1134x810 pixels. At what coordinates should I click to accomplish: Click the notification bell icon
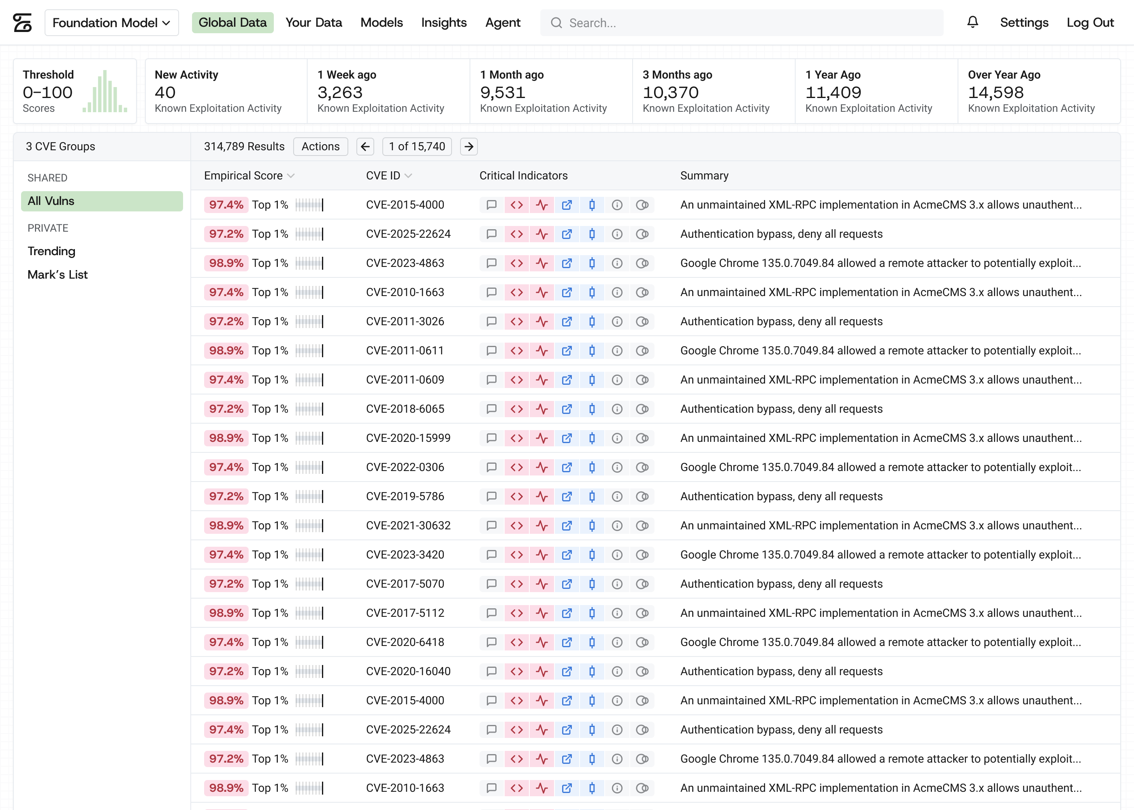(x=972, y=22)
